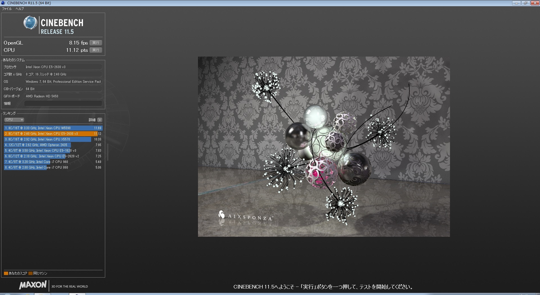Run the CPU benchmark with 実行 button
Viewport: 540px width, 295px height.
[96, 50]
